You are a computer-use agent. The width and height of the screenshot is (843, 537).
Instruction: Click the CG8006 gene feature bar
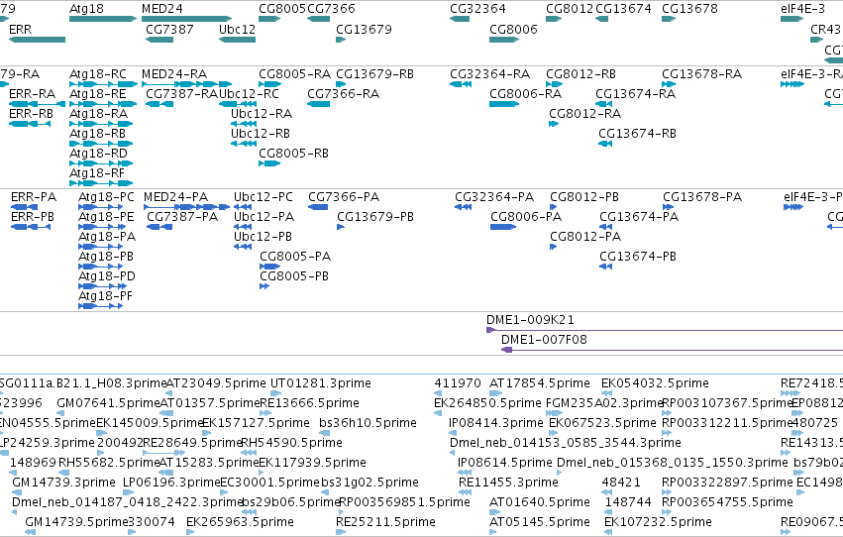[504, 40]
